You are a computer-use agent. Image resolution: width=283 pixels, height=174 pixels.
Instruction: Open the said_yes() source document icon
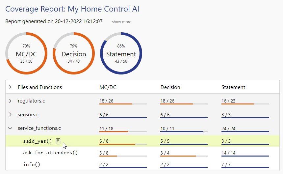tap(58, 141)
